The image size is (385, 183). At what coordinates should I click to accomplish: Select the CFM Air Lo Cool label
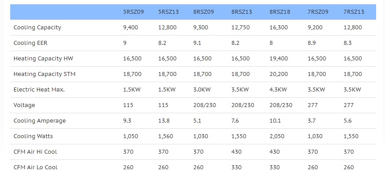[35, 167]
